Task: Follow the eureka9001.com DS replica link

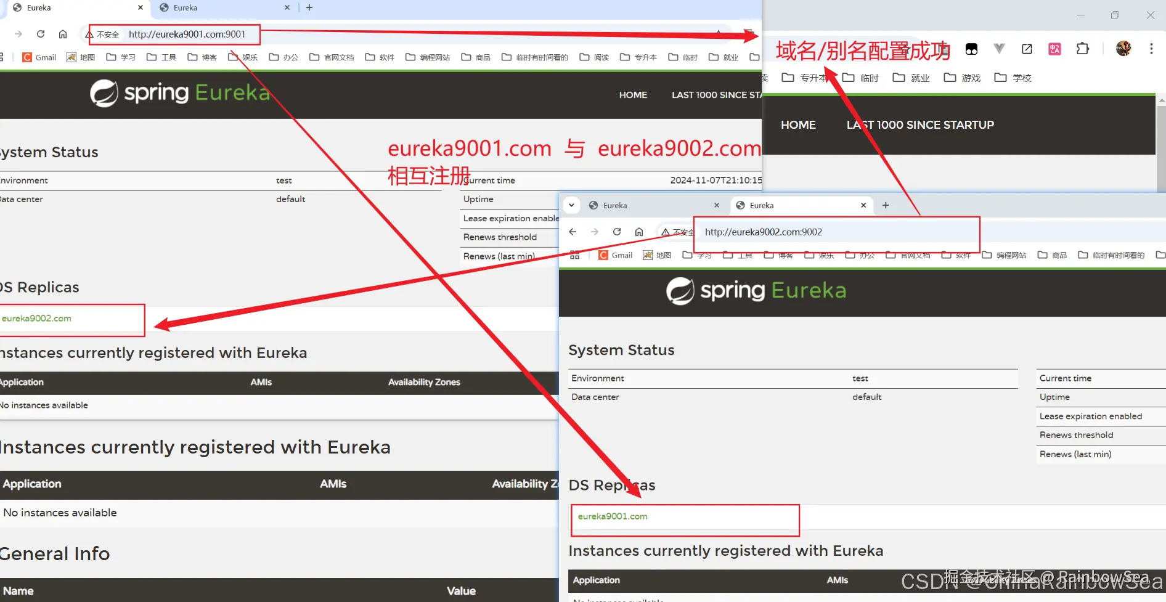Action: [x=613, y=516]
